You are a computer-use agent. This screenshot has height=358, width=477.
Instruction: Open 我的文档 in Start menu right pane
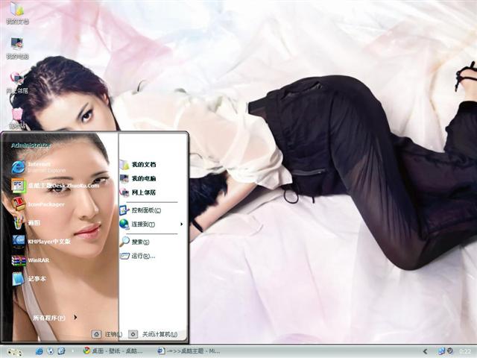138,164
